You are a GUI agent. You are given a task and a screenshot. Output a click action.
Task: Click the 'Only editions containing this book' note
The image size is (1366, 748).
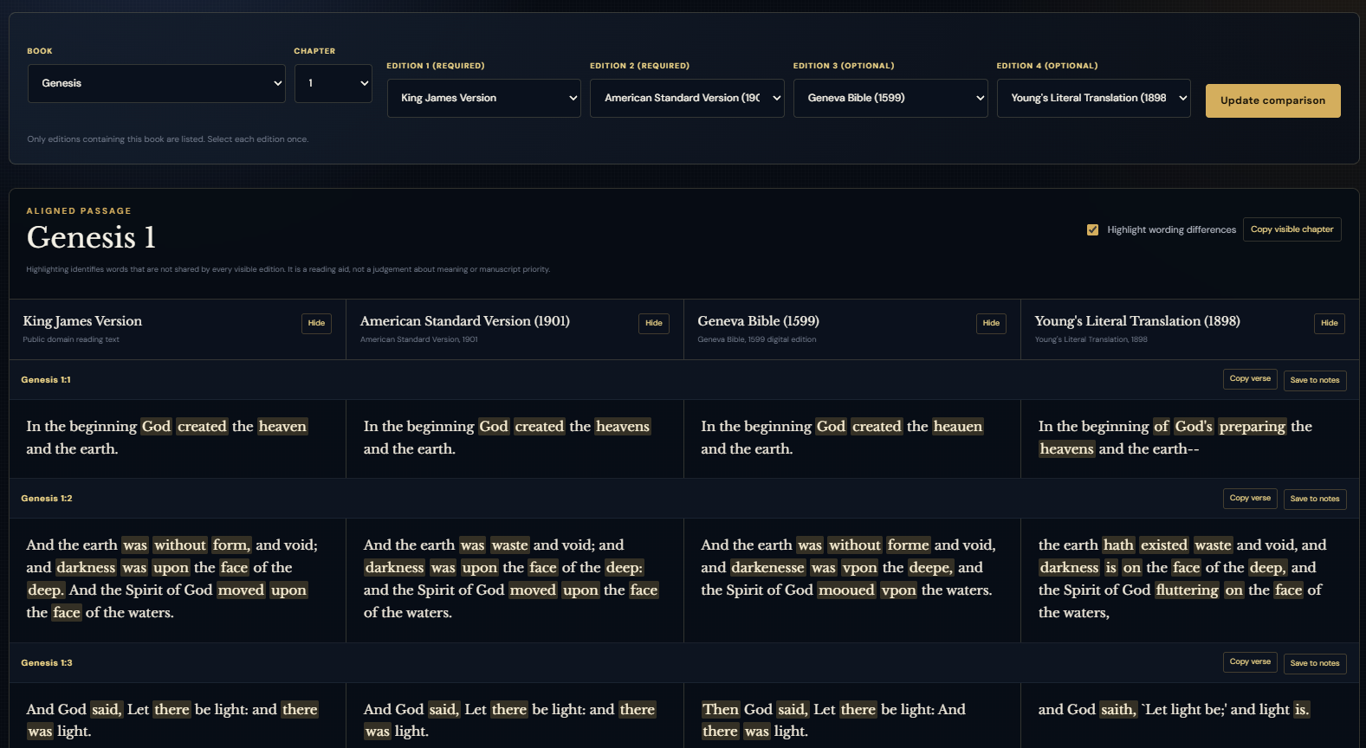pos(168,139)
